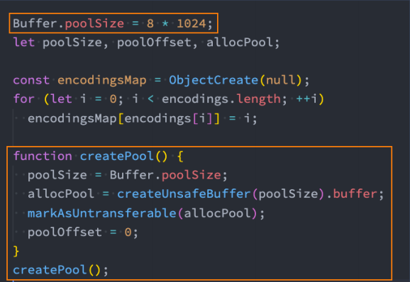Click createPool function name in declaration

click(116, 156)
